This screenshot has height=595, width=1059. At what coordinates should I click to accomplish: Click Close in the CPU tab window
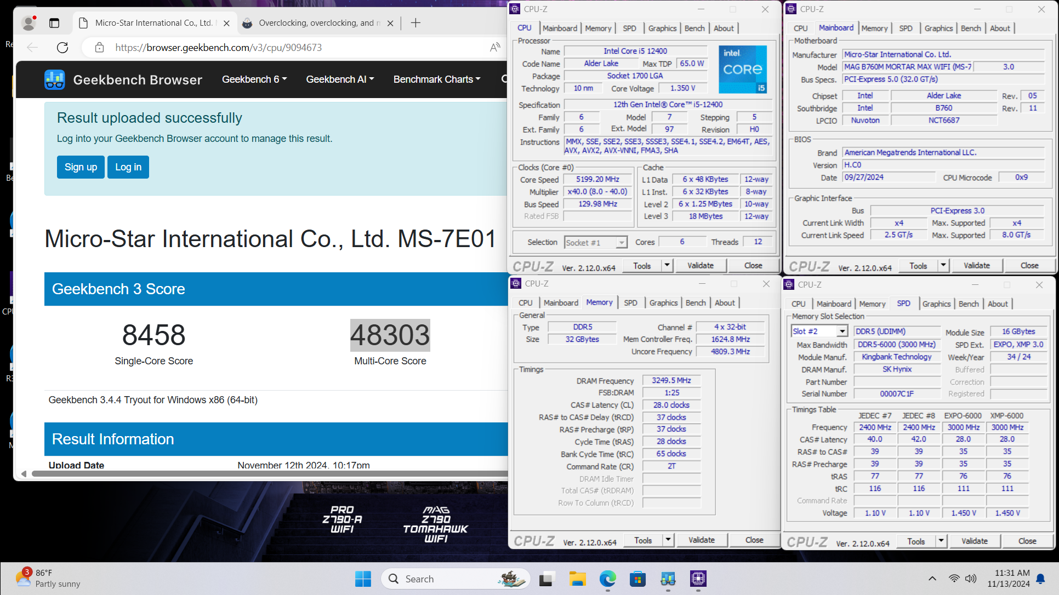753,265
